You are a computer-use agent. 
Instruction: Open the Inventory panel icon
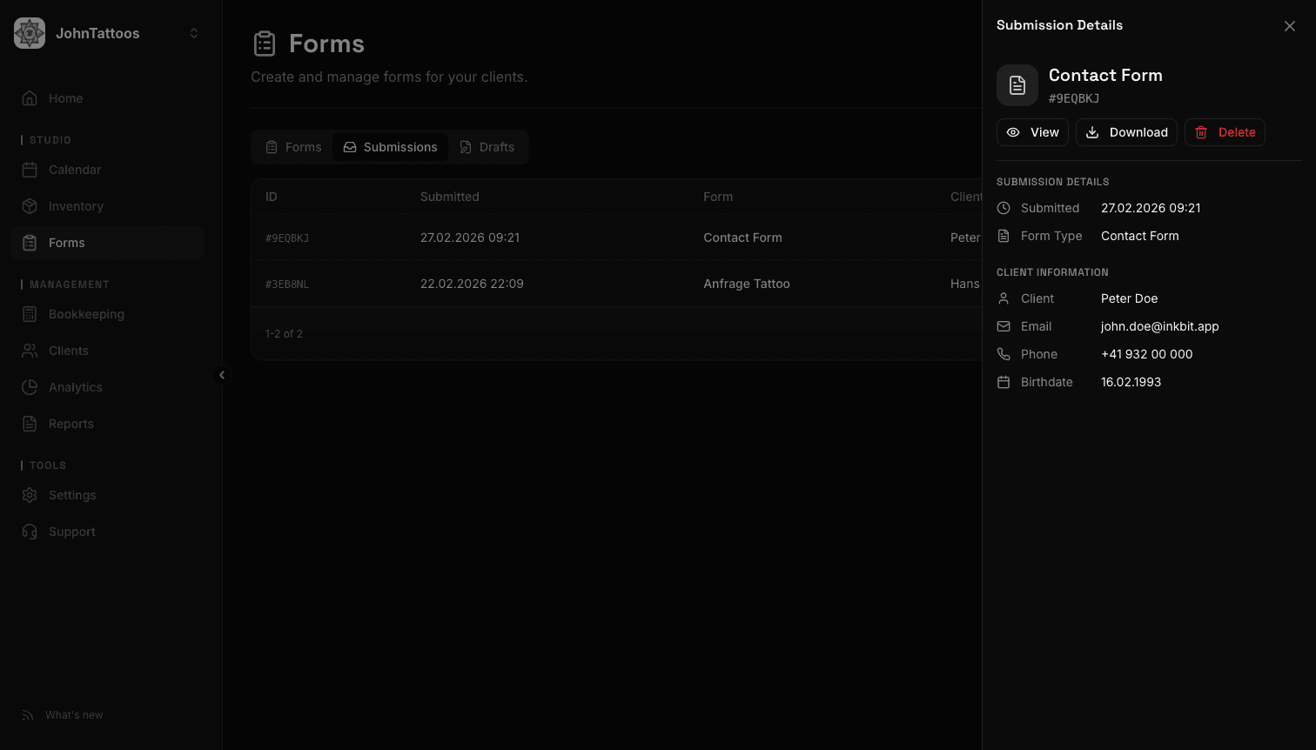coord(29,206)
